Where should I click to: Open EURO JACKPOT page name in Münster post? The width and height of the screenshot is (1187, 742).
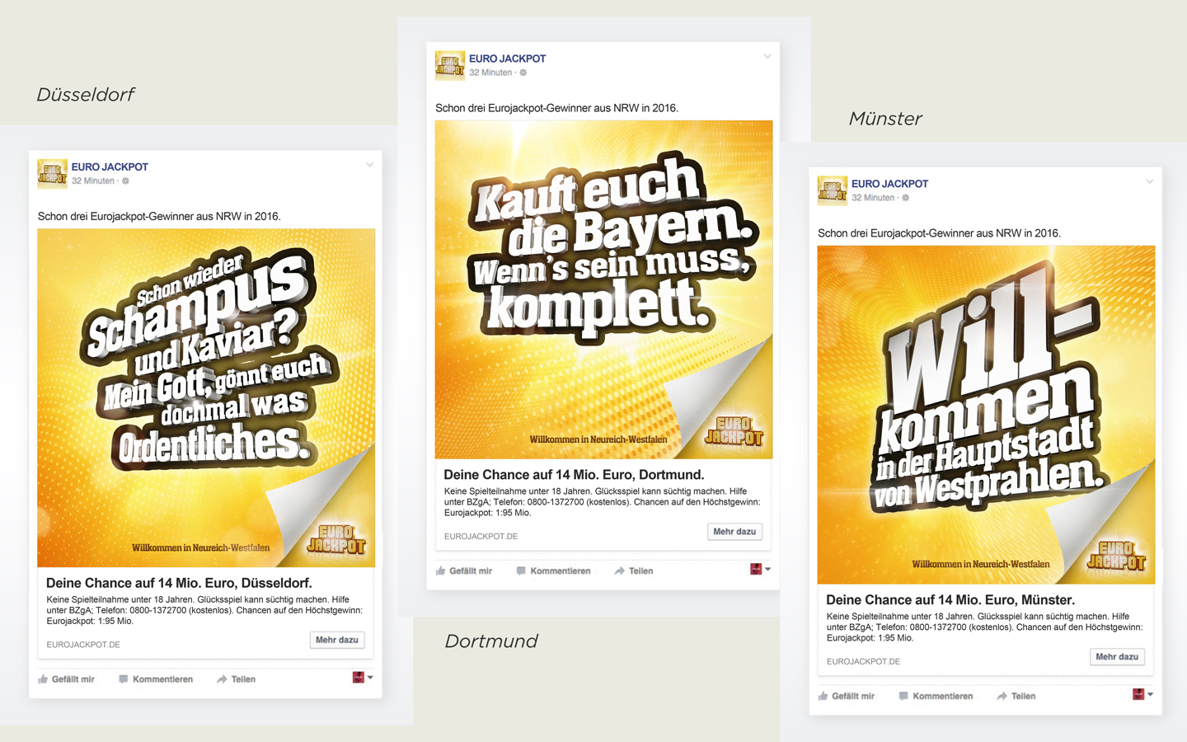tap(889, 184)
